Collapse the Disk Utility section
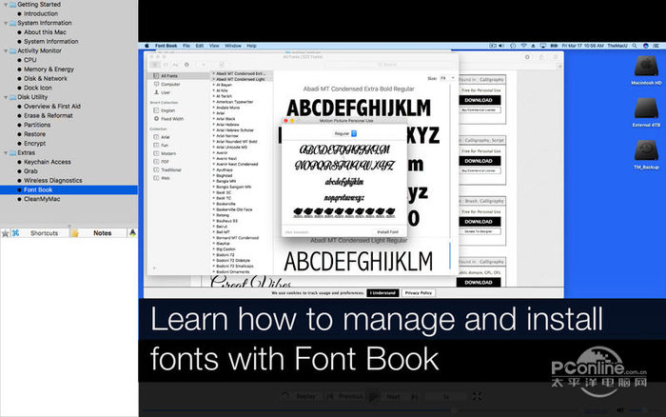The height and width of the screenshot is (417, 666). [x=6, y=97]
